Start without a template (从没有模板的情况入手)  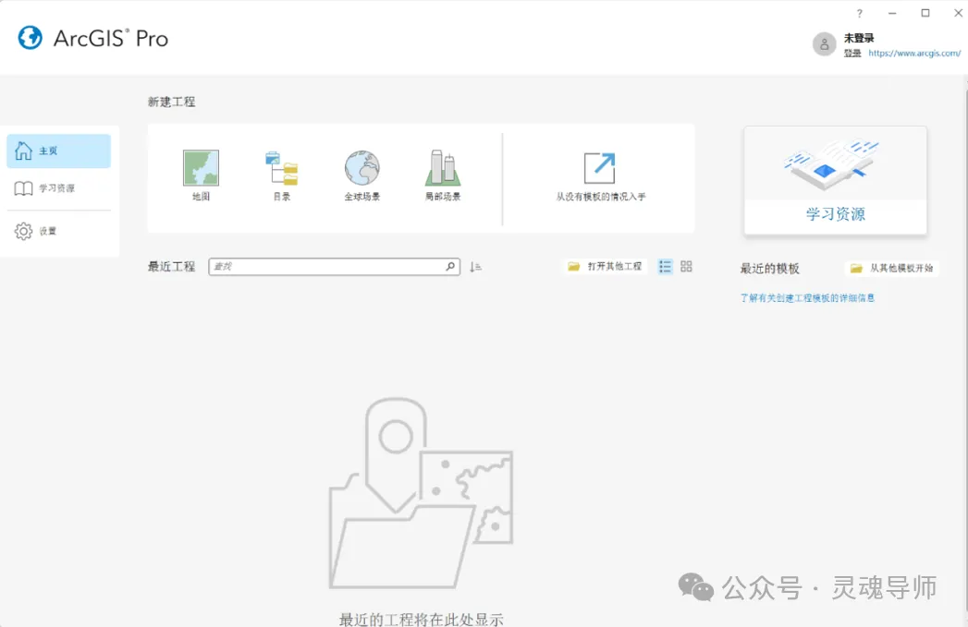(x=600, y=176)
